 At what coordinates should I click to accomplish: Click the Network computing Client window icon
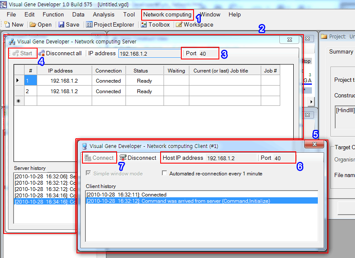click(x=85, y=146)
